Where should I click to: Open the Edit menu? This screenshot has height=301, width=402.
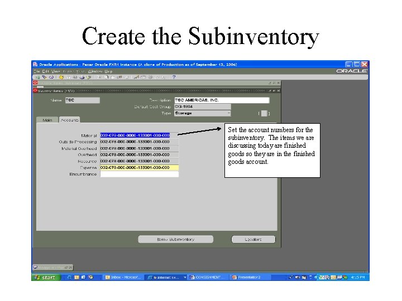46,71
